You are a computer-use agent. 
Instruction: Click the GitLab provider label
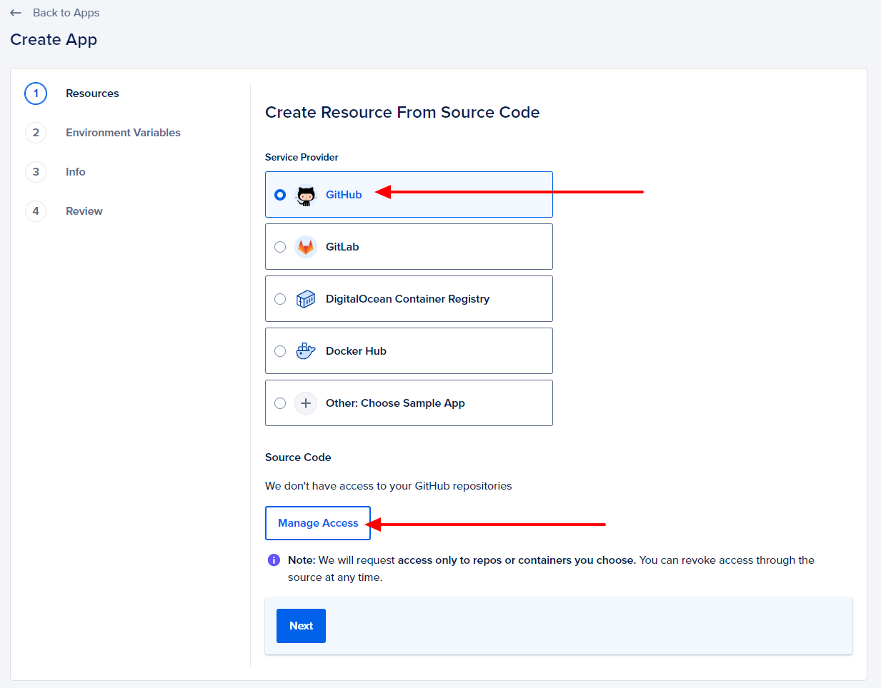point(342,247)
